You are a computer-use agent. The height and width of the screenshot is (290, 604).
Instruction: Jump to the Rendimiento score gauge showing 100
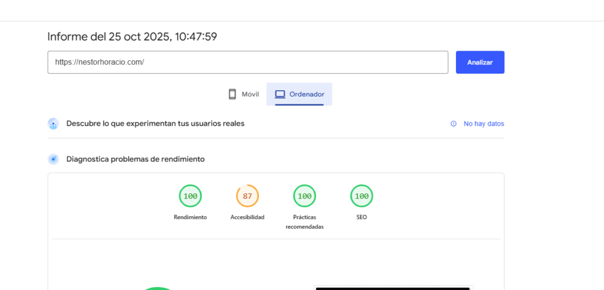[191, 196]
